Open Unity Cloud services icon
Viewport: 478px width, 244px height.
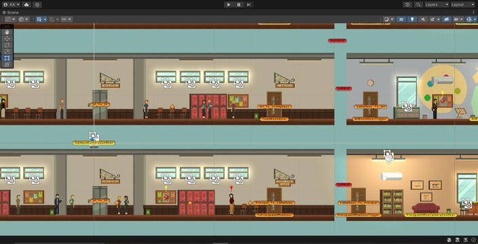(x=26, y=5)
